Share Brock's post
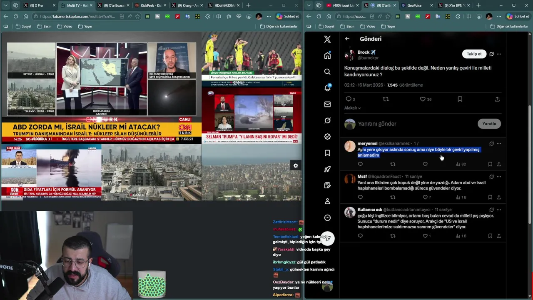The width and height of the screenshot is (533, 300). 497,99
